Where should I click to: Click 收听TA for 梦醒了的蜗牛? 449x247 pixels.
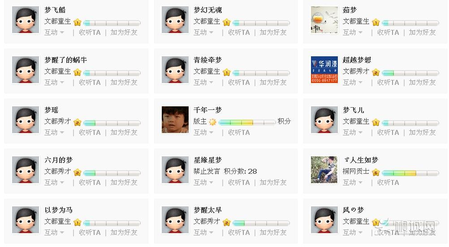[x=90, y=83]
